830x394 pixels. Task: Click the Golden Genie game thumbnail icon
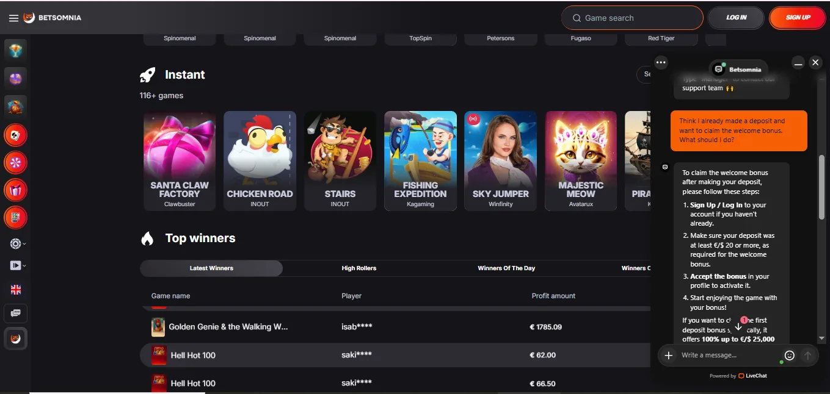[158, 327]
